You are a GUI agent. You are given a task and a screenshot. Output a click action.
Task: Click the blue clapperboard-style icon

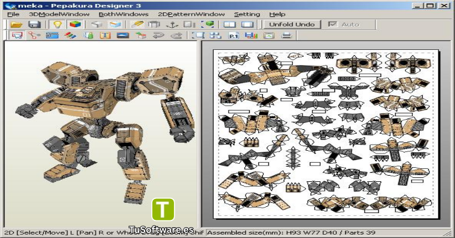click(52, 36)
